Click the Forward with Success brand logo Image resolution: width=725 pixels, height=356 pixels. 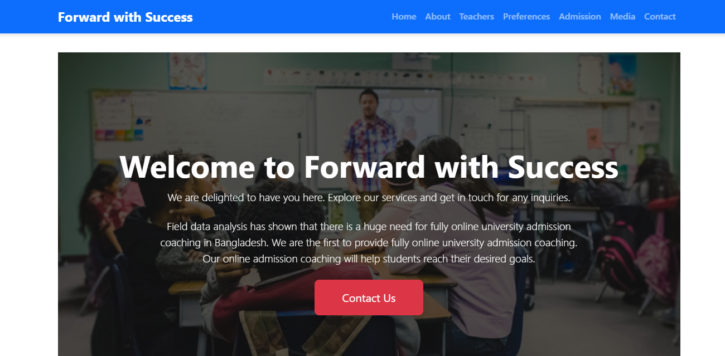point(124,17)
